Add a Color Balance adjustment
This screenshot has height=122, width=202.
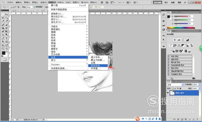click(179, 45)
